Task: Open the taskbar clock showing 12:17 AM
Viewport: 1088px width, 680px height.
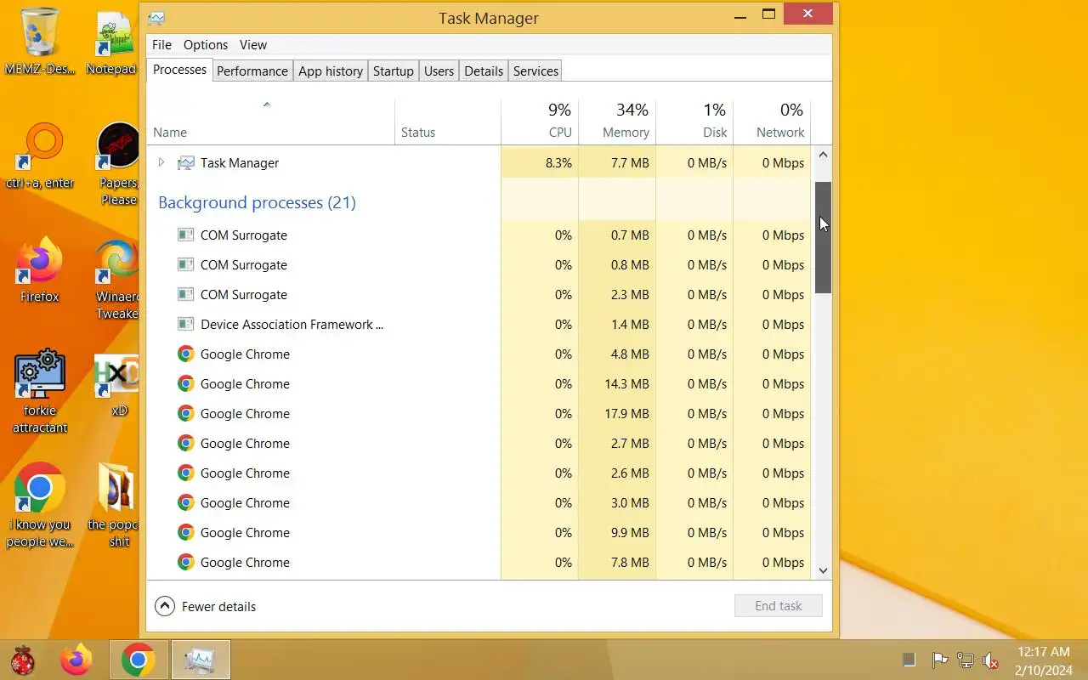Action: click(1043, 660)
